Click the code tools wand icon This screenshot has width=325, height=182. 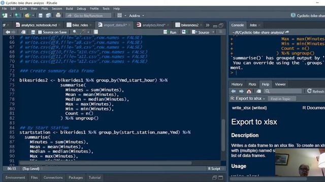pyautogui.click(x=83, y=32)
